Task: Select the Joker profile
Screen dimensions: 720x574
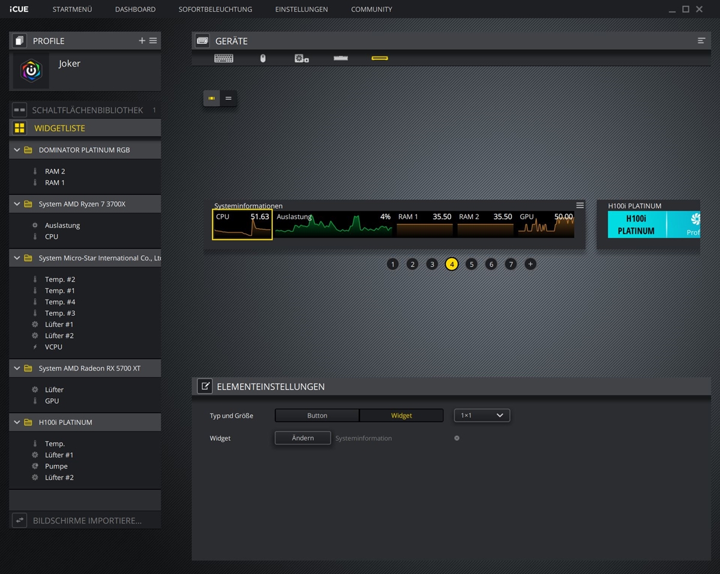Action: (85, 71)
